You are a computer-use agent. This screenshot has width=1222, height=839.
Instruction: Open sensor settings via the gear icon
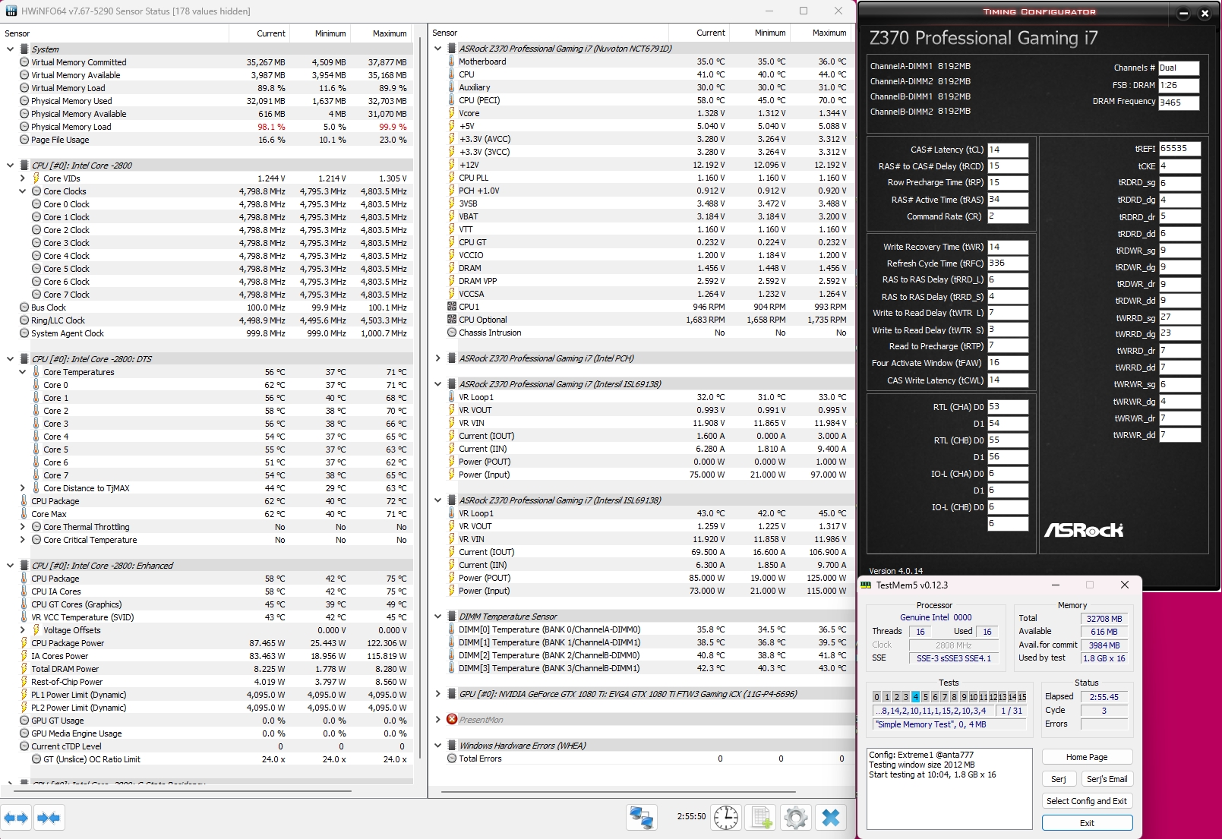pyautogui.click(x=796, y=818)
